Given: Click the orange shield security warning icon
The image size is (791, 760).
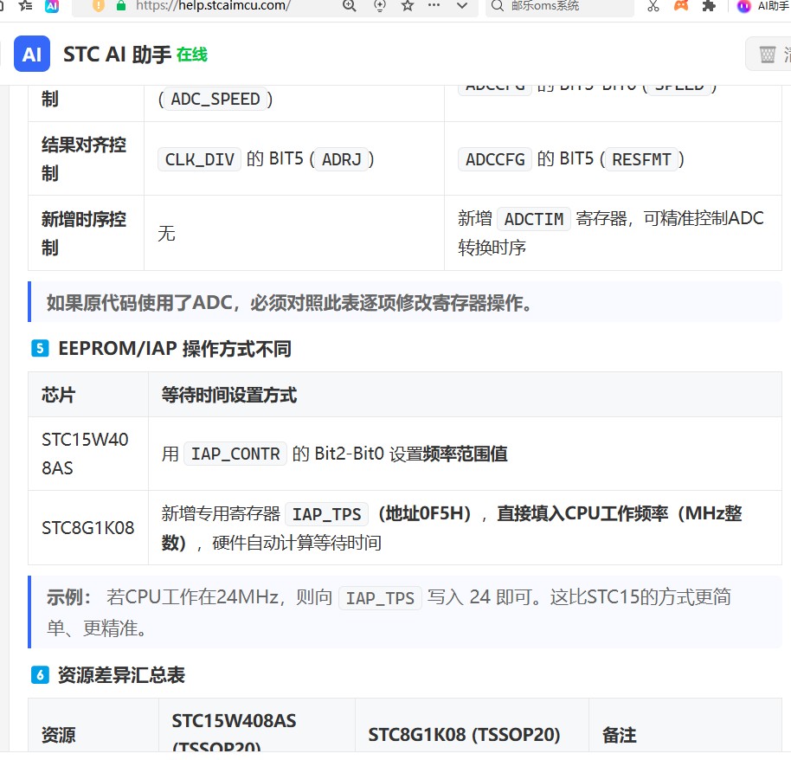Looking at the screenshot, I should click(99, 5).
